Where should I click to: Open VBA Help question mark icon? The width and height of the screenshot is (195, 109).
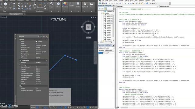pos(147,3)
